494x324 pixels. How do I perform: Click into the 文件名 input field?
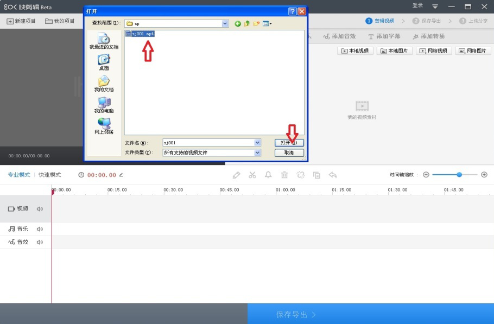(x=208, y=143)
